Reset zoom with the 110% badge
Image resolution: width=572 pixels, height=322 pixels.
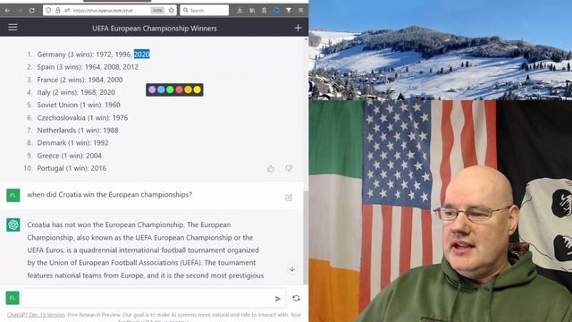pos(157,11)
